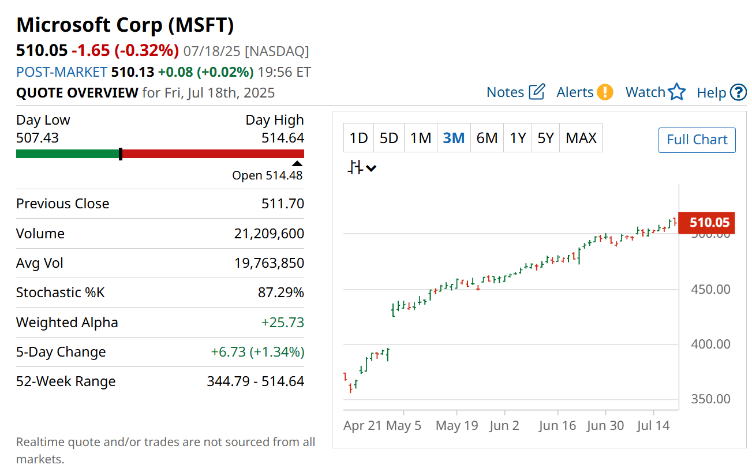Click the Watch star icon
The width and height of the screenshot is (752, 472).
coord(677,92)
